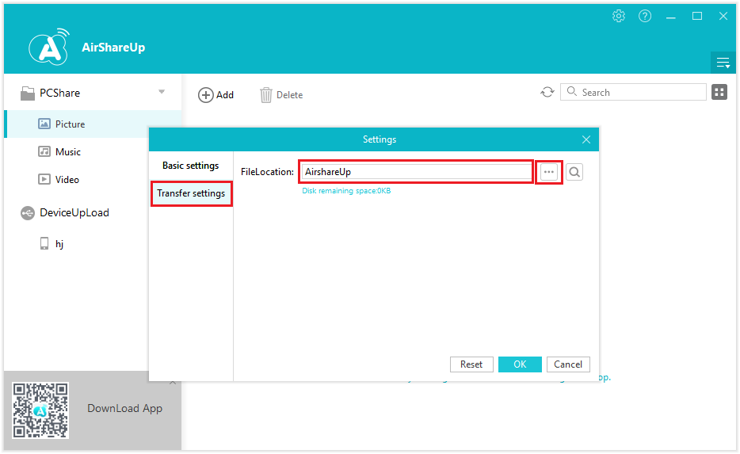Click the AirShareUp logo

[49, 47]
